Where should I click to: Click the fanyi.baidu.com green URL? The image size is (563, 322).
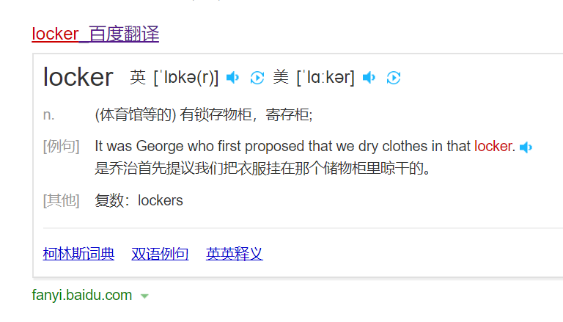point(82,296)
